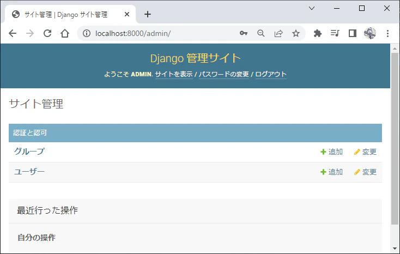Screen dimensions: 400x254
Task: Share this page via share icon
Action: click(278, 33)
